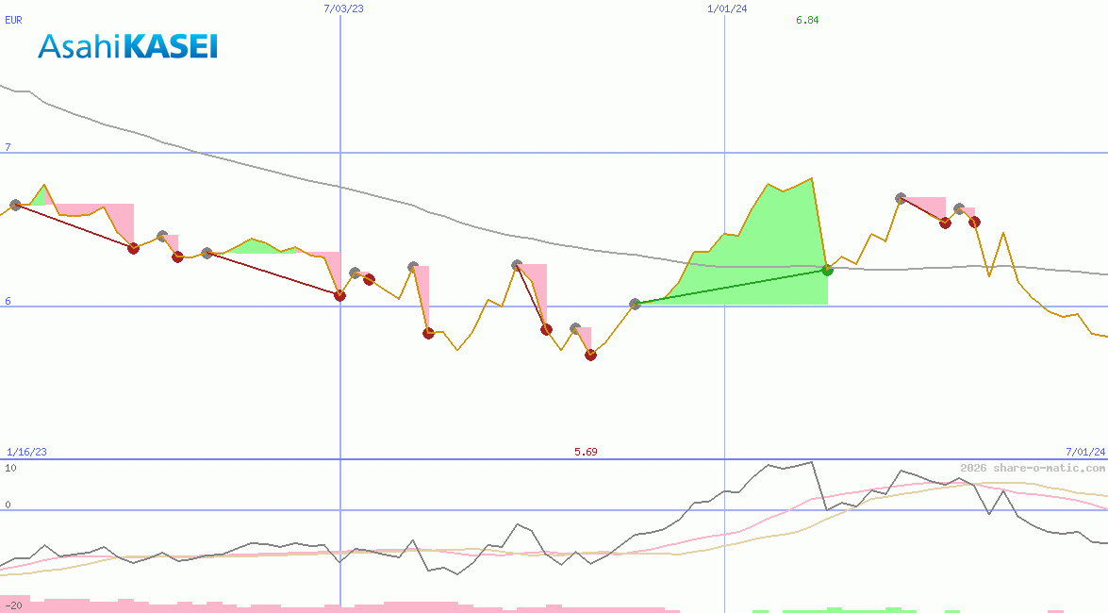
Task: Click the green marker ending the green trend line
Action: (828, 270)
